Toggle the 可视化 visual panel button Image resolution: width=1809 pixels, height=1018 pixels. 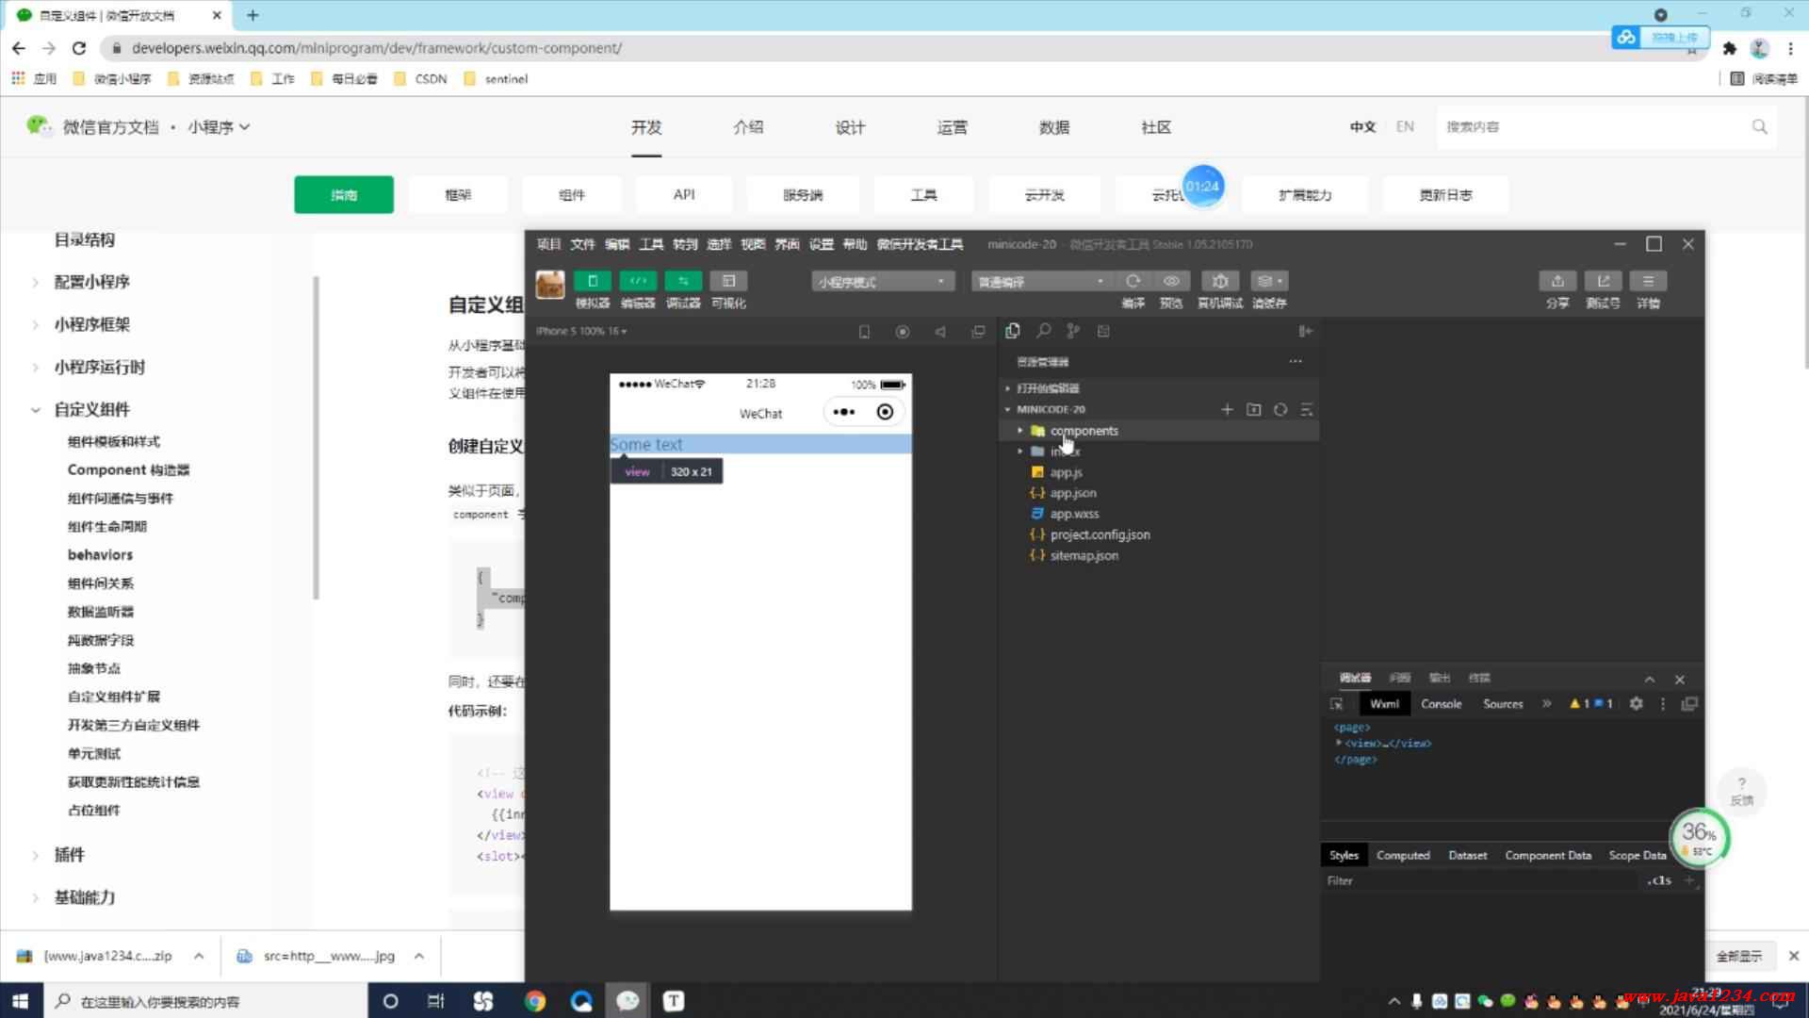coord(728,281)
